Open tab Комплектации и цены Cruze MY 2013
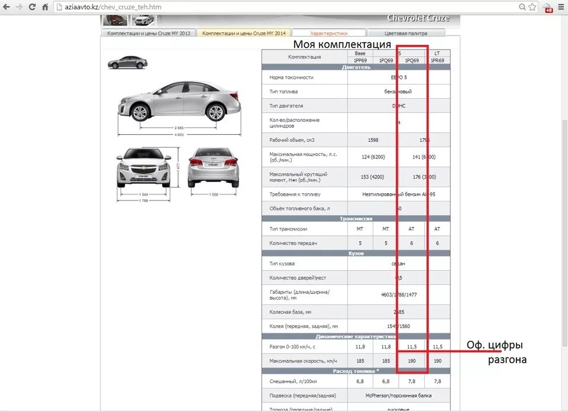The height and width of the screenshot is (412, 568). click(x=149, y=33)
